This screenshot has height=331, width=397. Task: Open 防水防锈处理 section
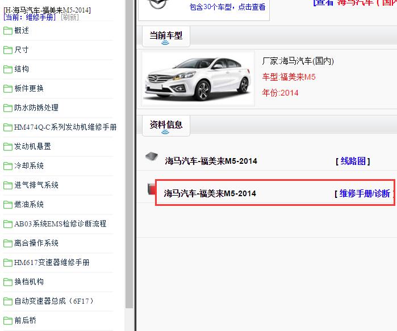coord(36,107)
